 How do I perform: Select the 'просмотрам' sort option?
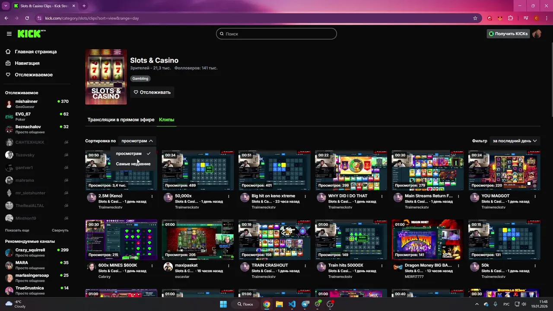[133, 153]
